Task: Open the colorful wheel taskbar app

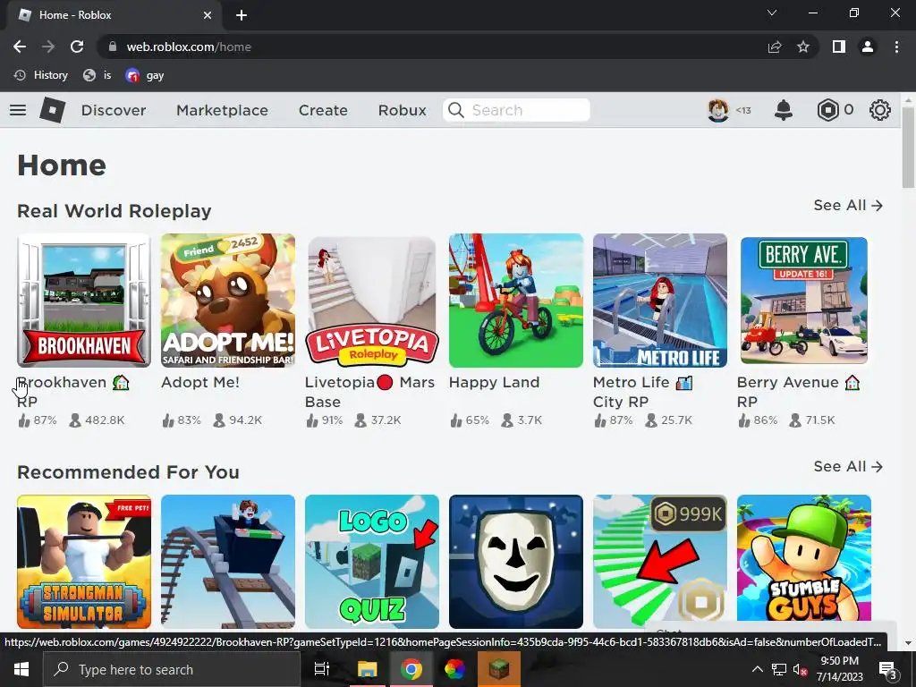Action: click(x=454, y=669)
